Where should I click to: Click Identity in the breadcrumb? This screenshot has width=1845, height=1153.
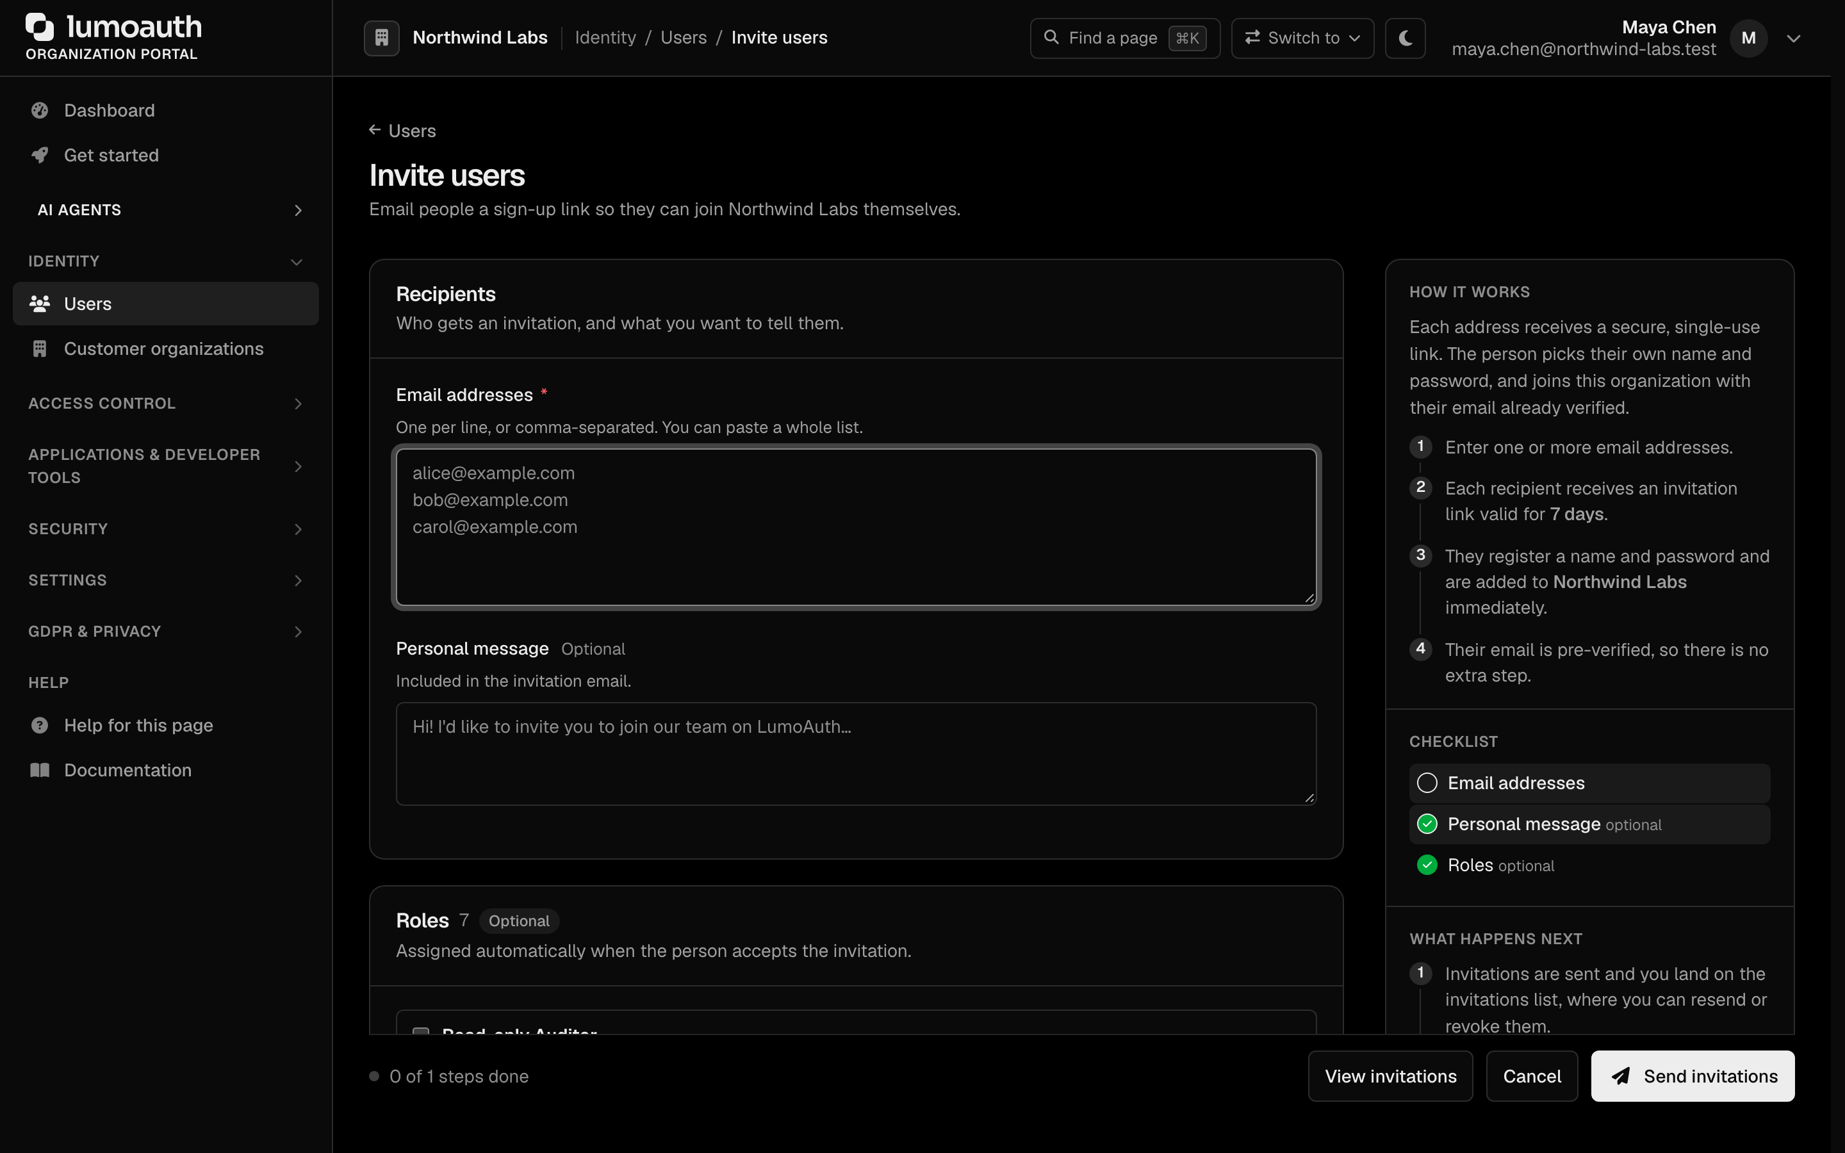(x=605, y=37)
